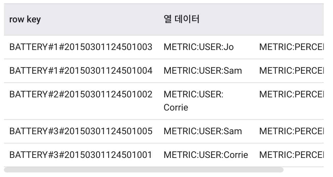Click the METRIC:USER:Jo cell
This screenshot has width=333, height=177.
(198, 47)
